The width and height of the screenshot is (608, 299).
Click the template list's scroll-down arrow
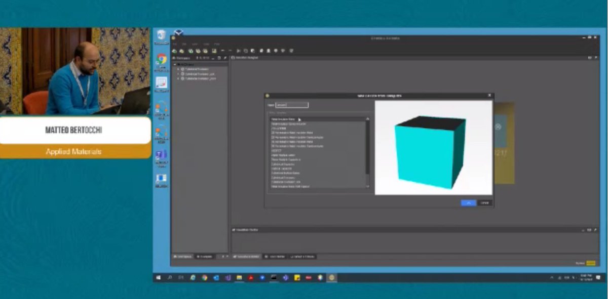[367, 187]
